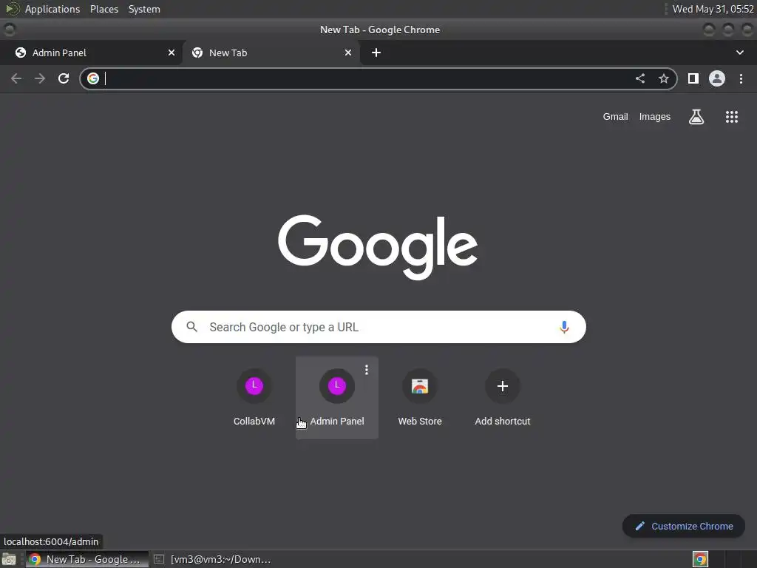Open the Places menu
The image size is (757, 568).
pos(104,9)
